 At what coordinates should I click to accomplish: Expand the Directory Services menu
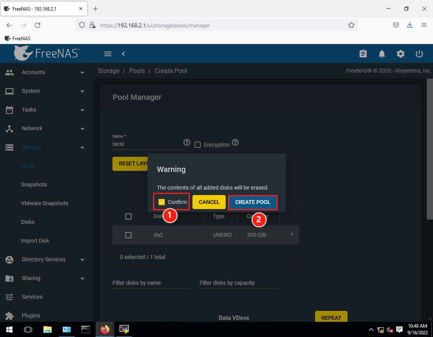[x=82, y=260]
